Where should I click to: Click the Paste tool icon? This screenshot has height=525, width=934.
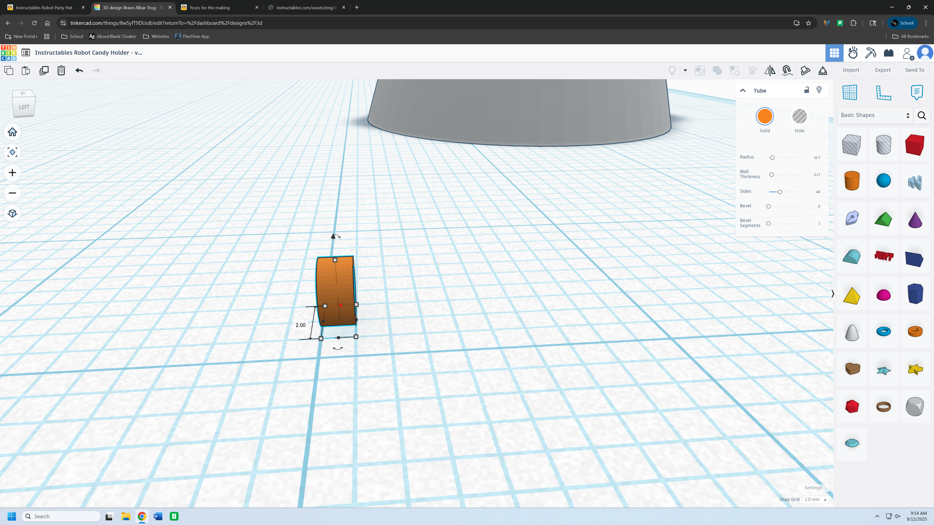pyautogui.click(x=26, y=70)
